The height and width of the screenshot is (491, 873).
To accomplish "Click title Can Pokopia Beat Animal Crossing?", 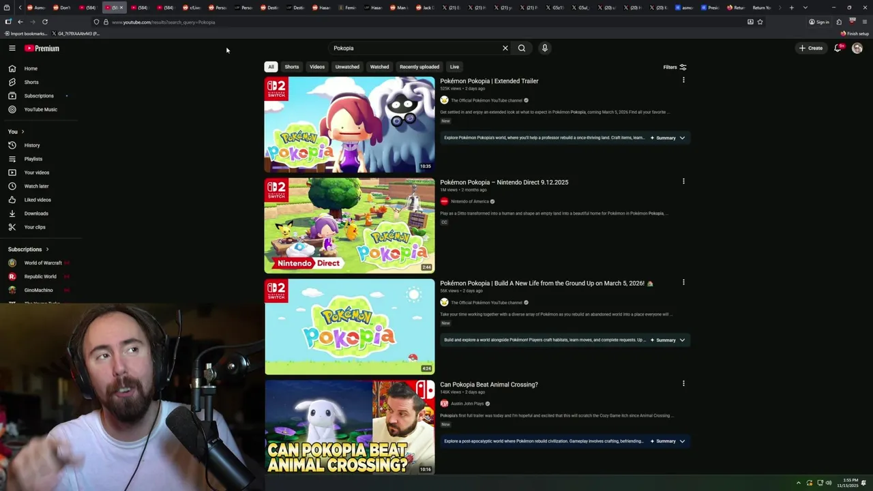I will tap(489, 385).
